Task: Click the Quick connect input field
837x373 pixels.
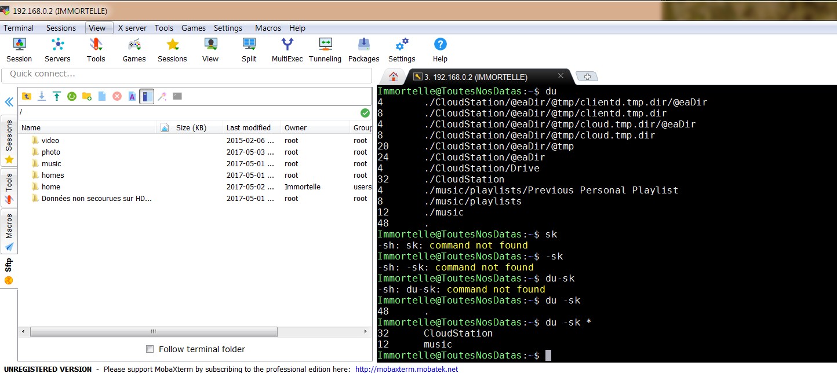Action: click(x=187, y=75)
